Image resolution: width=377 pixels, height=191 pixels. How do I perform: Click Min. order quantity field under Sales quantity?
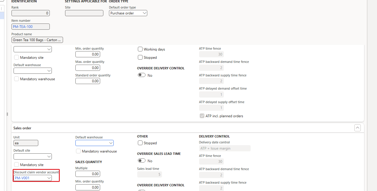[88, 187]
